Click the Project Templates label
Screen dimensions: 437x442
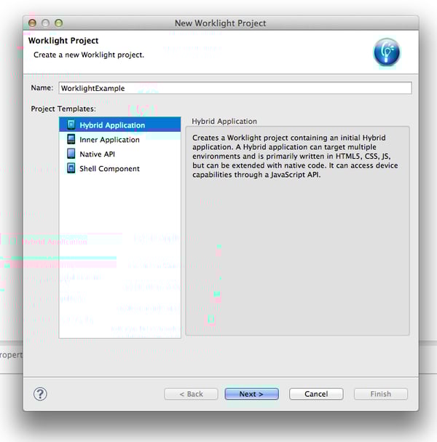coord(63,108)
